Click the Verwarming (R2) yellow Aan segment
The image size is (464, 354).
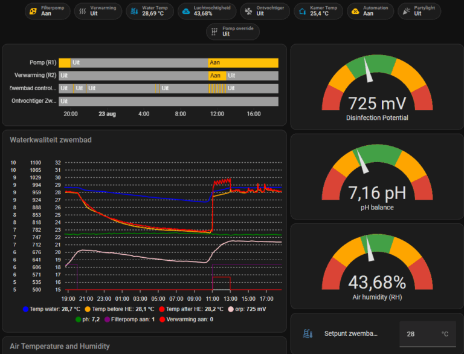click(x=217, y=76)
